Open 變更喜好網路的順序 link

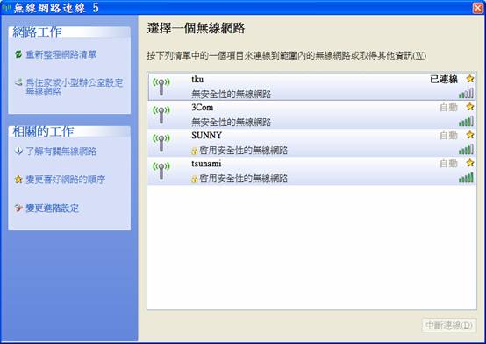[66, 179]
